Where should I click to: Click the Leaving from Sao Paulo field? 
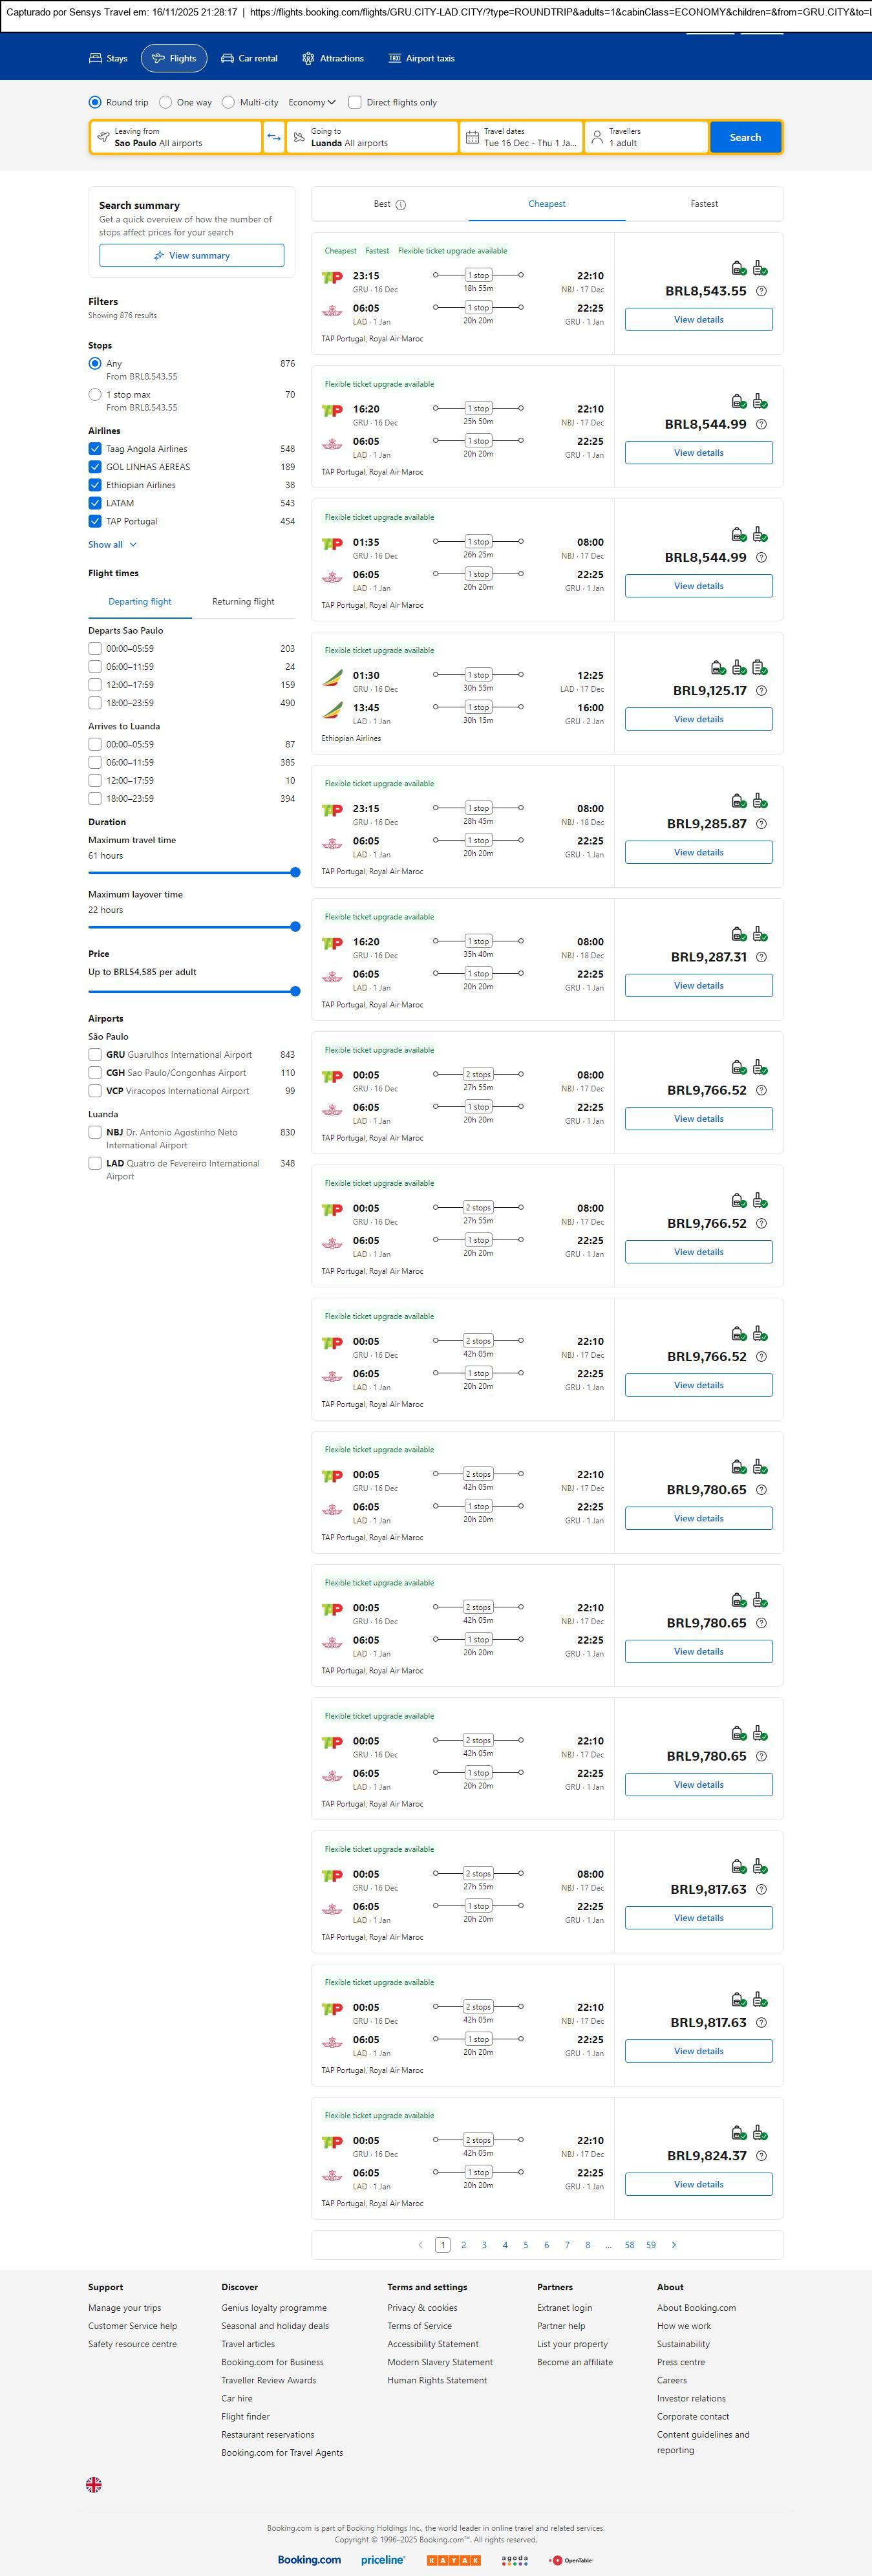coord(176,137)
